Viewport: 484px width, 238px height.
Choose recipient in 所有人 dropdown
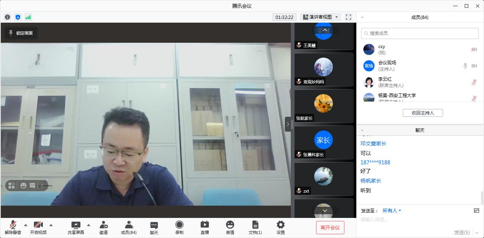click(392, 210)
